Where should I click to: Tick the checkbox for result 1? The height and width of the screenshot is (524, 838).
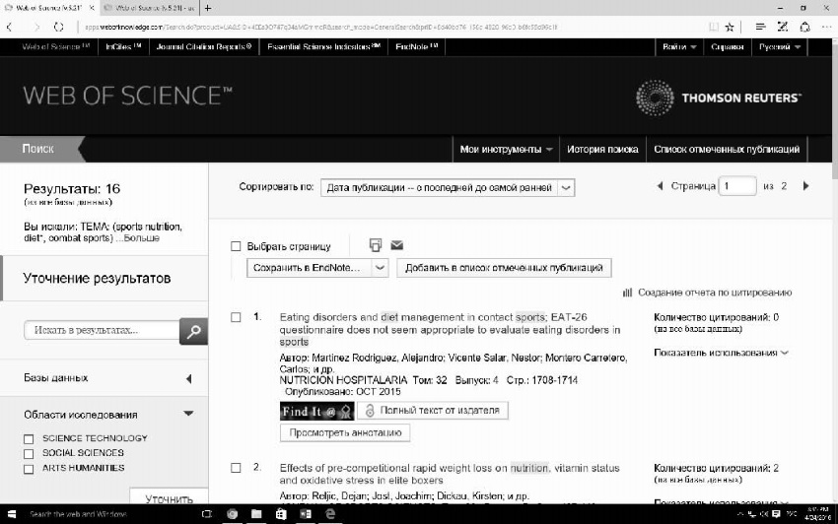tap(236, 317)
